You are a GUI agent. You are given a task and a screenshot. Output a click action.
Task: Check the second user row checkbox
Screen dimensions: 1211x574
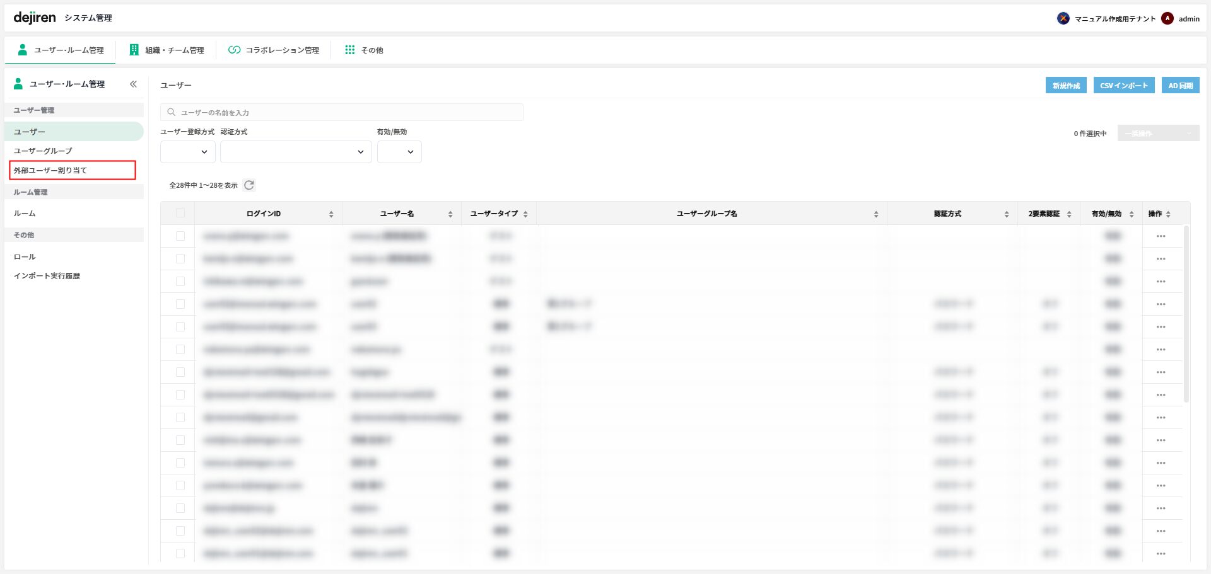point(180,259)
